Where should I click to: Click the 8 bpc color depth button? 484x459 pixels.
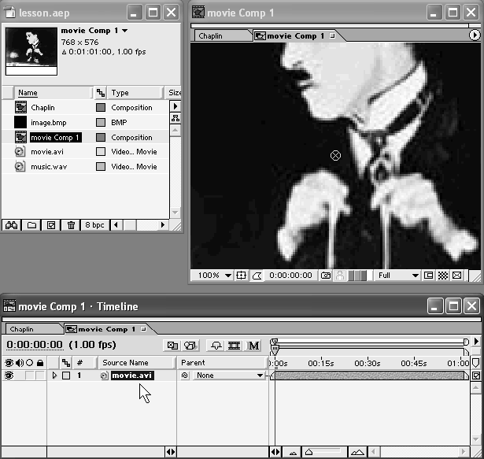[94, 225]
